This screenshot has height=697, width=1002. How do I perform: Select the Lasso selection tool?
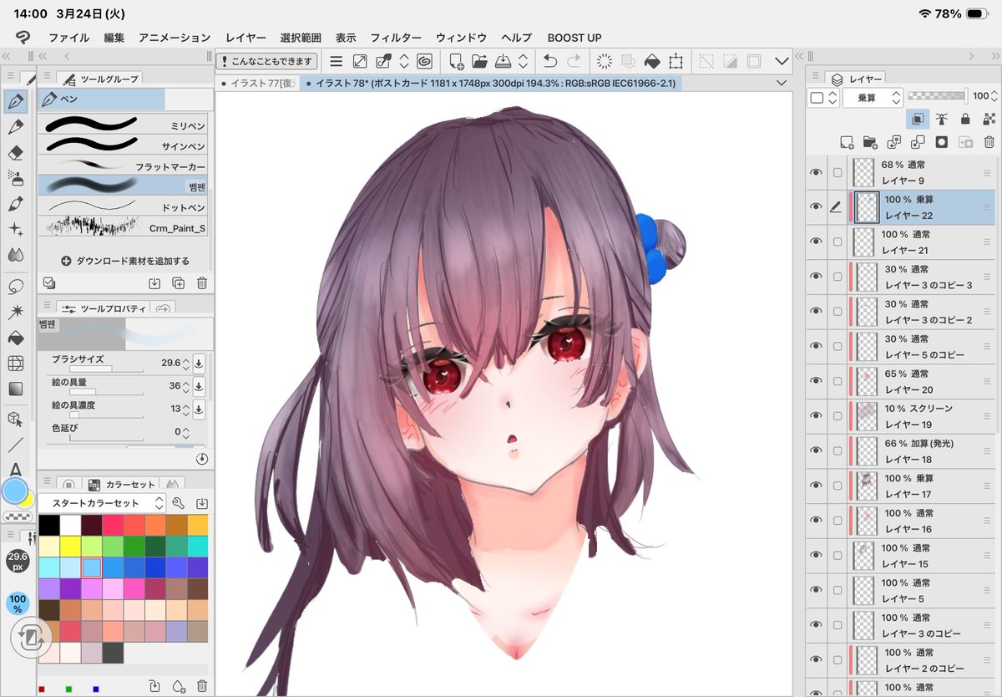coord(15,287)
